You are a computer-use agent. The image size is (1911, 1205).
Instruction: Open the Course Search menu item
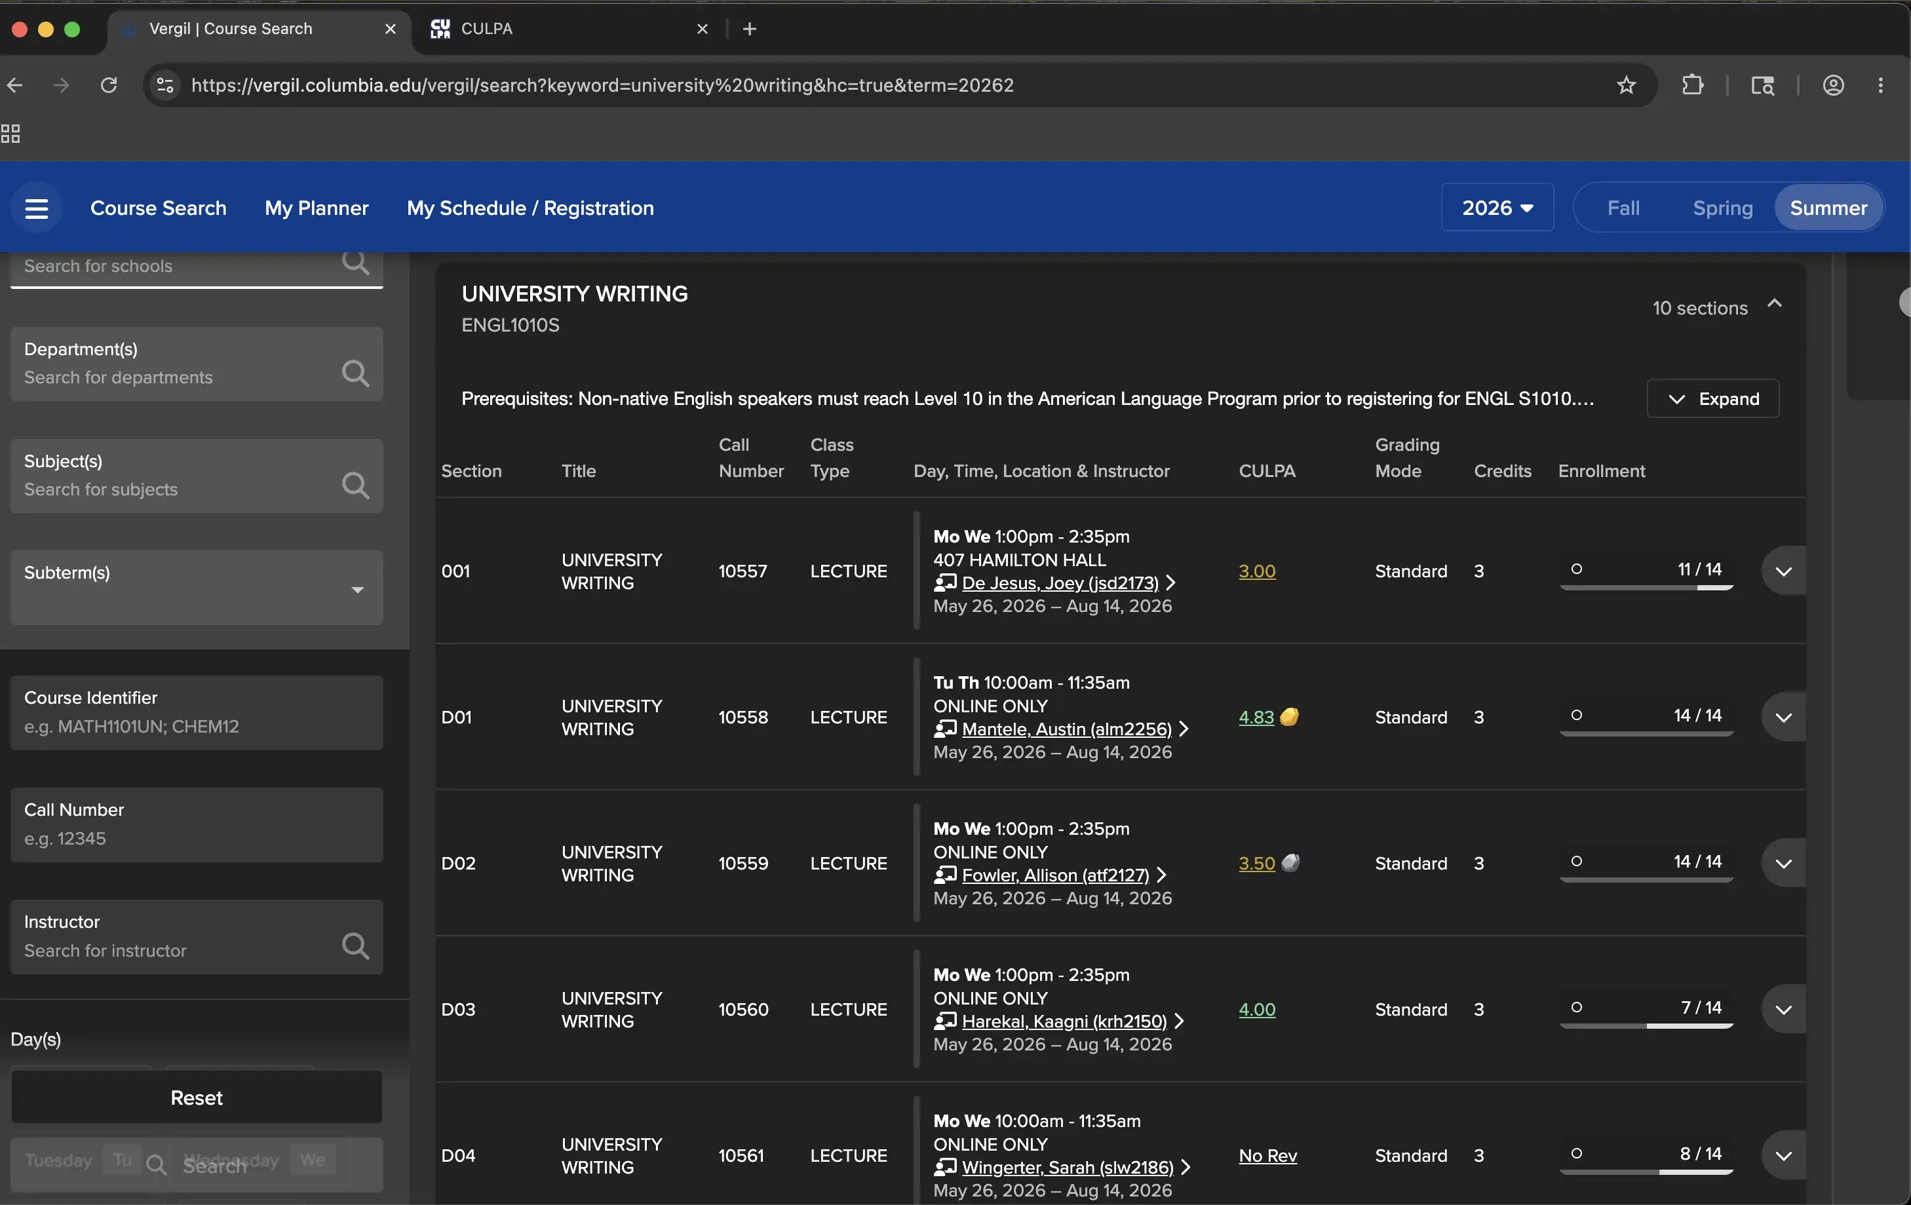[x=158, y=208]
